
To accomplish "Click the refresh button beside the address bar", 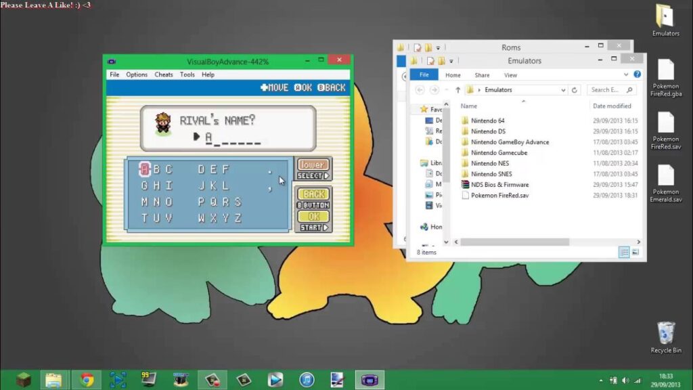I will pyautogui.click(x=575, y=89).
